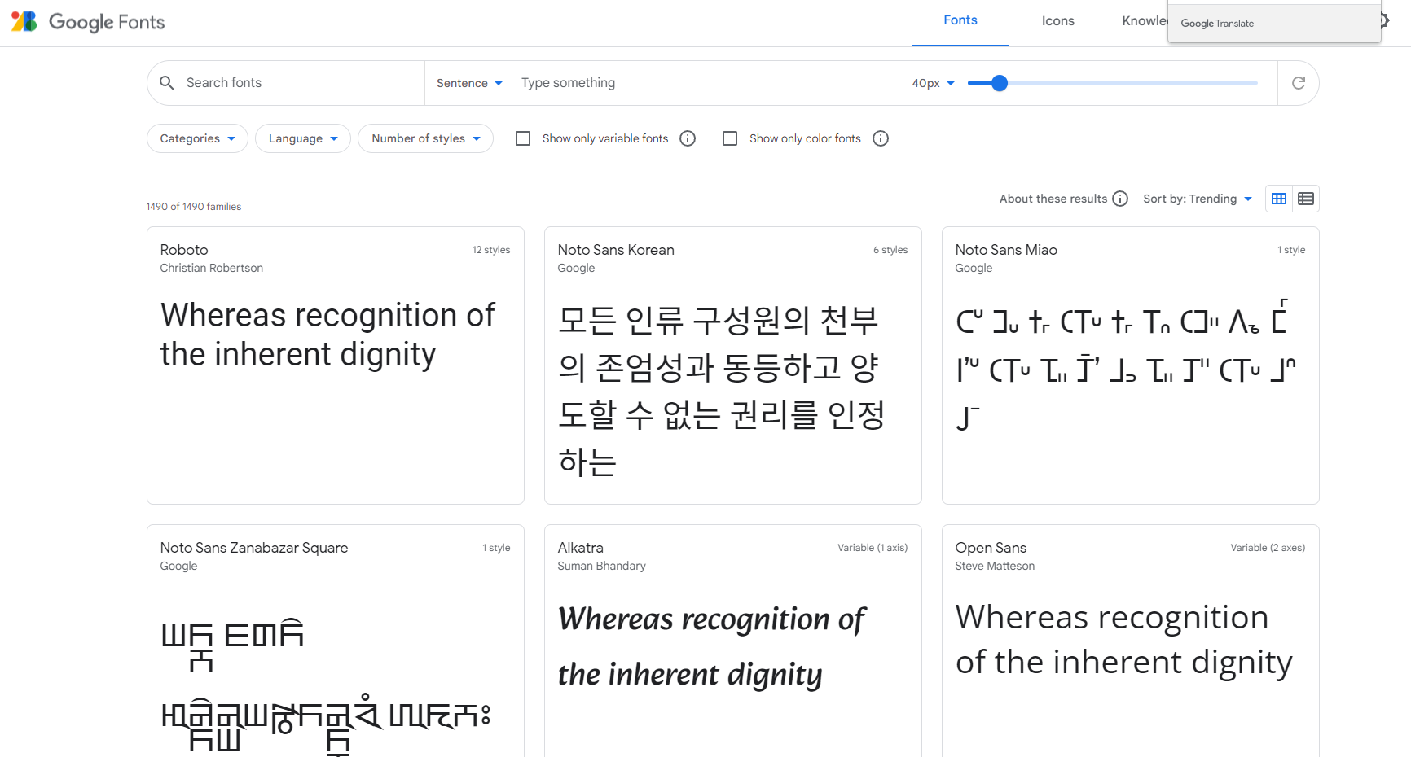Click the About these results text

point(1053,199)
